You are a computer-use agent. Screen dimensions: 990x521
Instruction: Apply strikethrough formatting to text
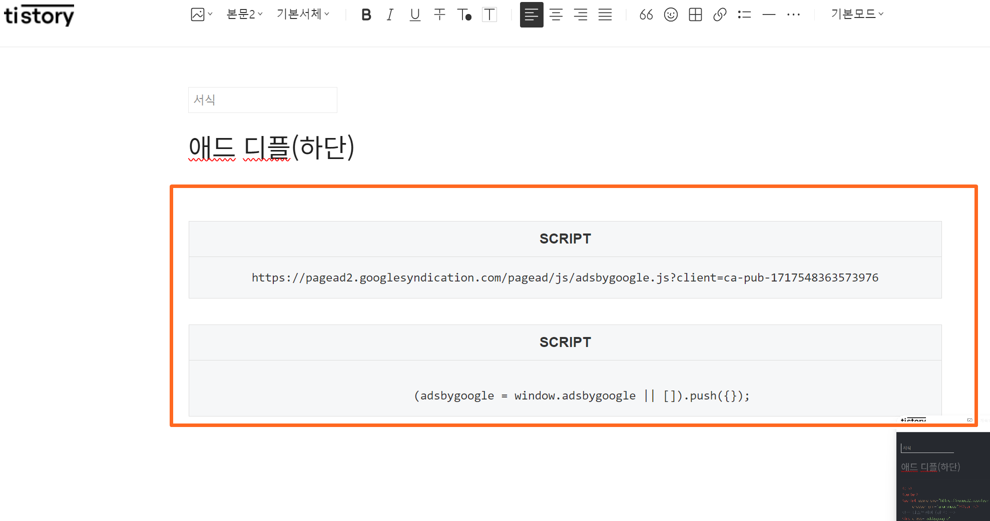[x=439, y=14]
